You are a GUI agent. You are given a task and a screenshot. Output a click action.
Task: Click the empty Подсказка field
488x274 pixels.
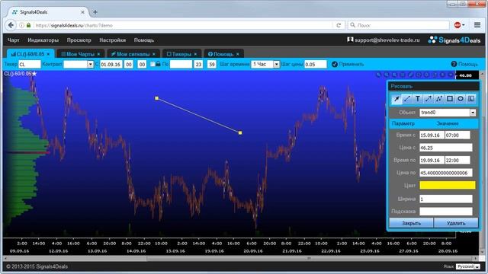coord(445,212)
